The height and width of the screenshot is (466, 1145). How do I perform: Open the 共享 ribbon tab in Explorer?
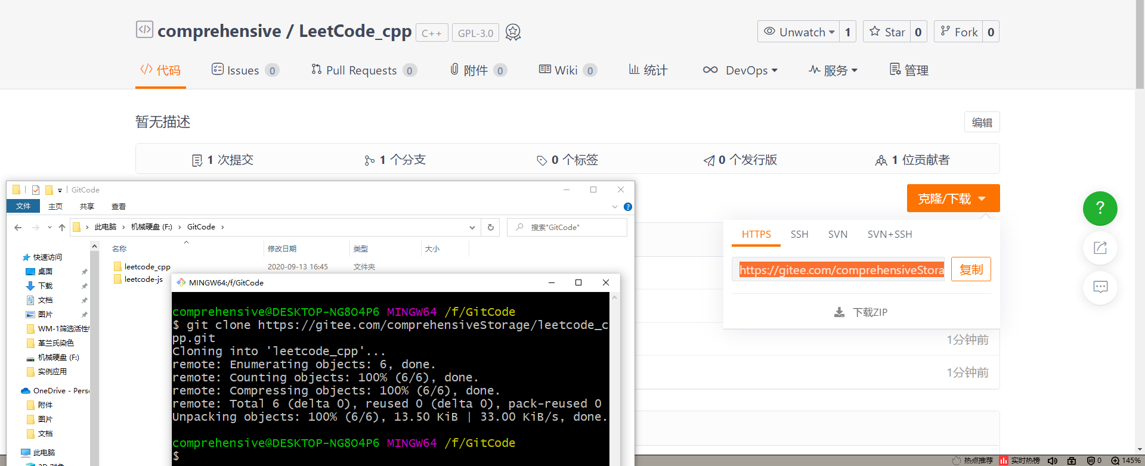(87, 206)
